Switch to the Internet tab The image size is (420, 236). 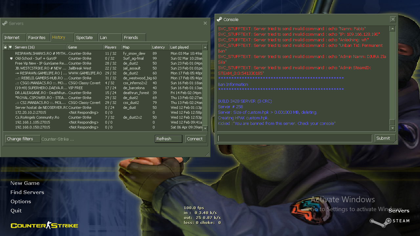14,37
